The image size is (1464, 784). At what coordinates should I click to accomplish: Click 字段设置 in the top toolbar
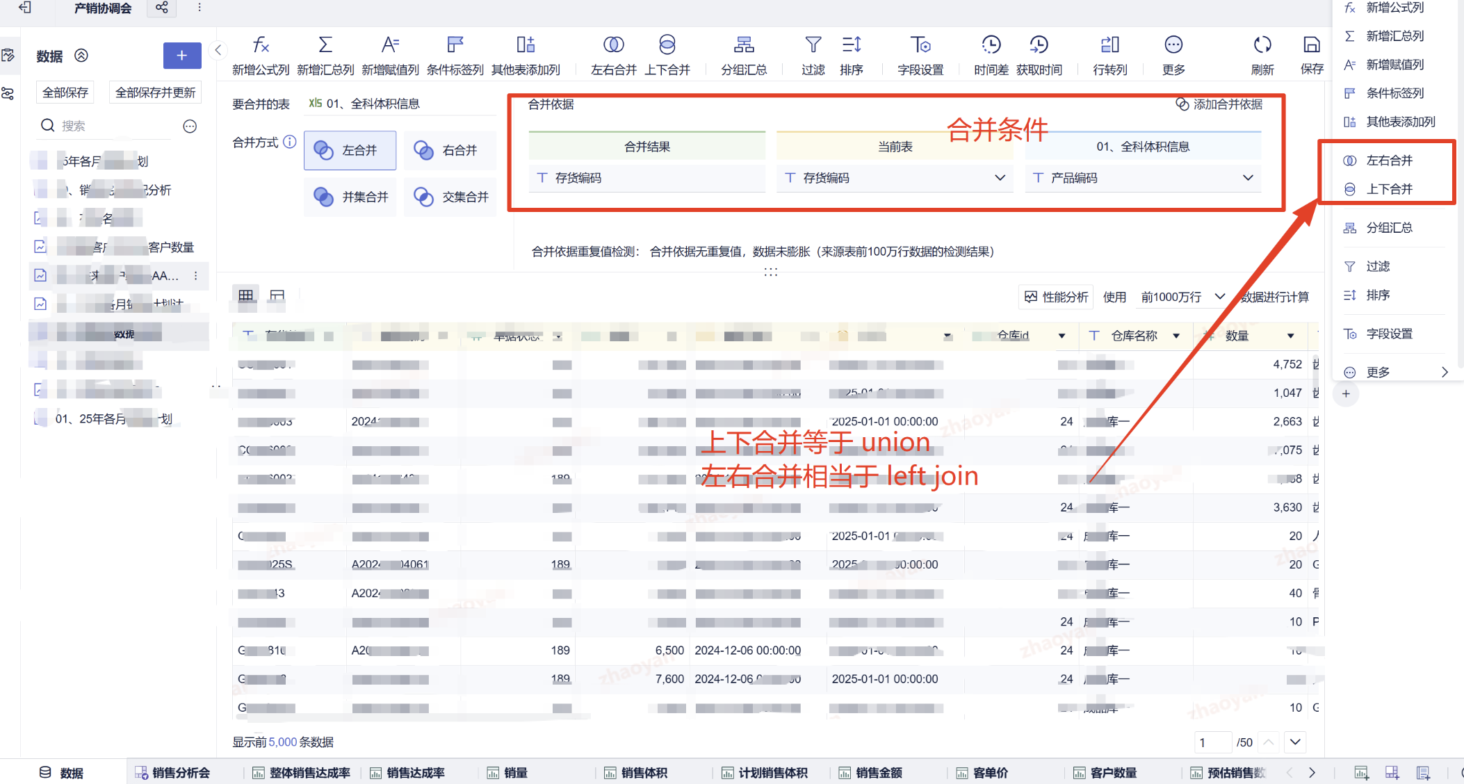coord(920,56)
